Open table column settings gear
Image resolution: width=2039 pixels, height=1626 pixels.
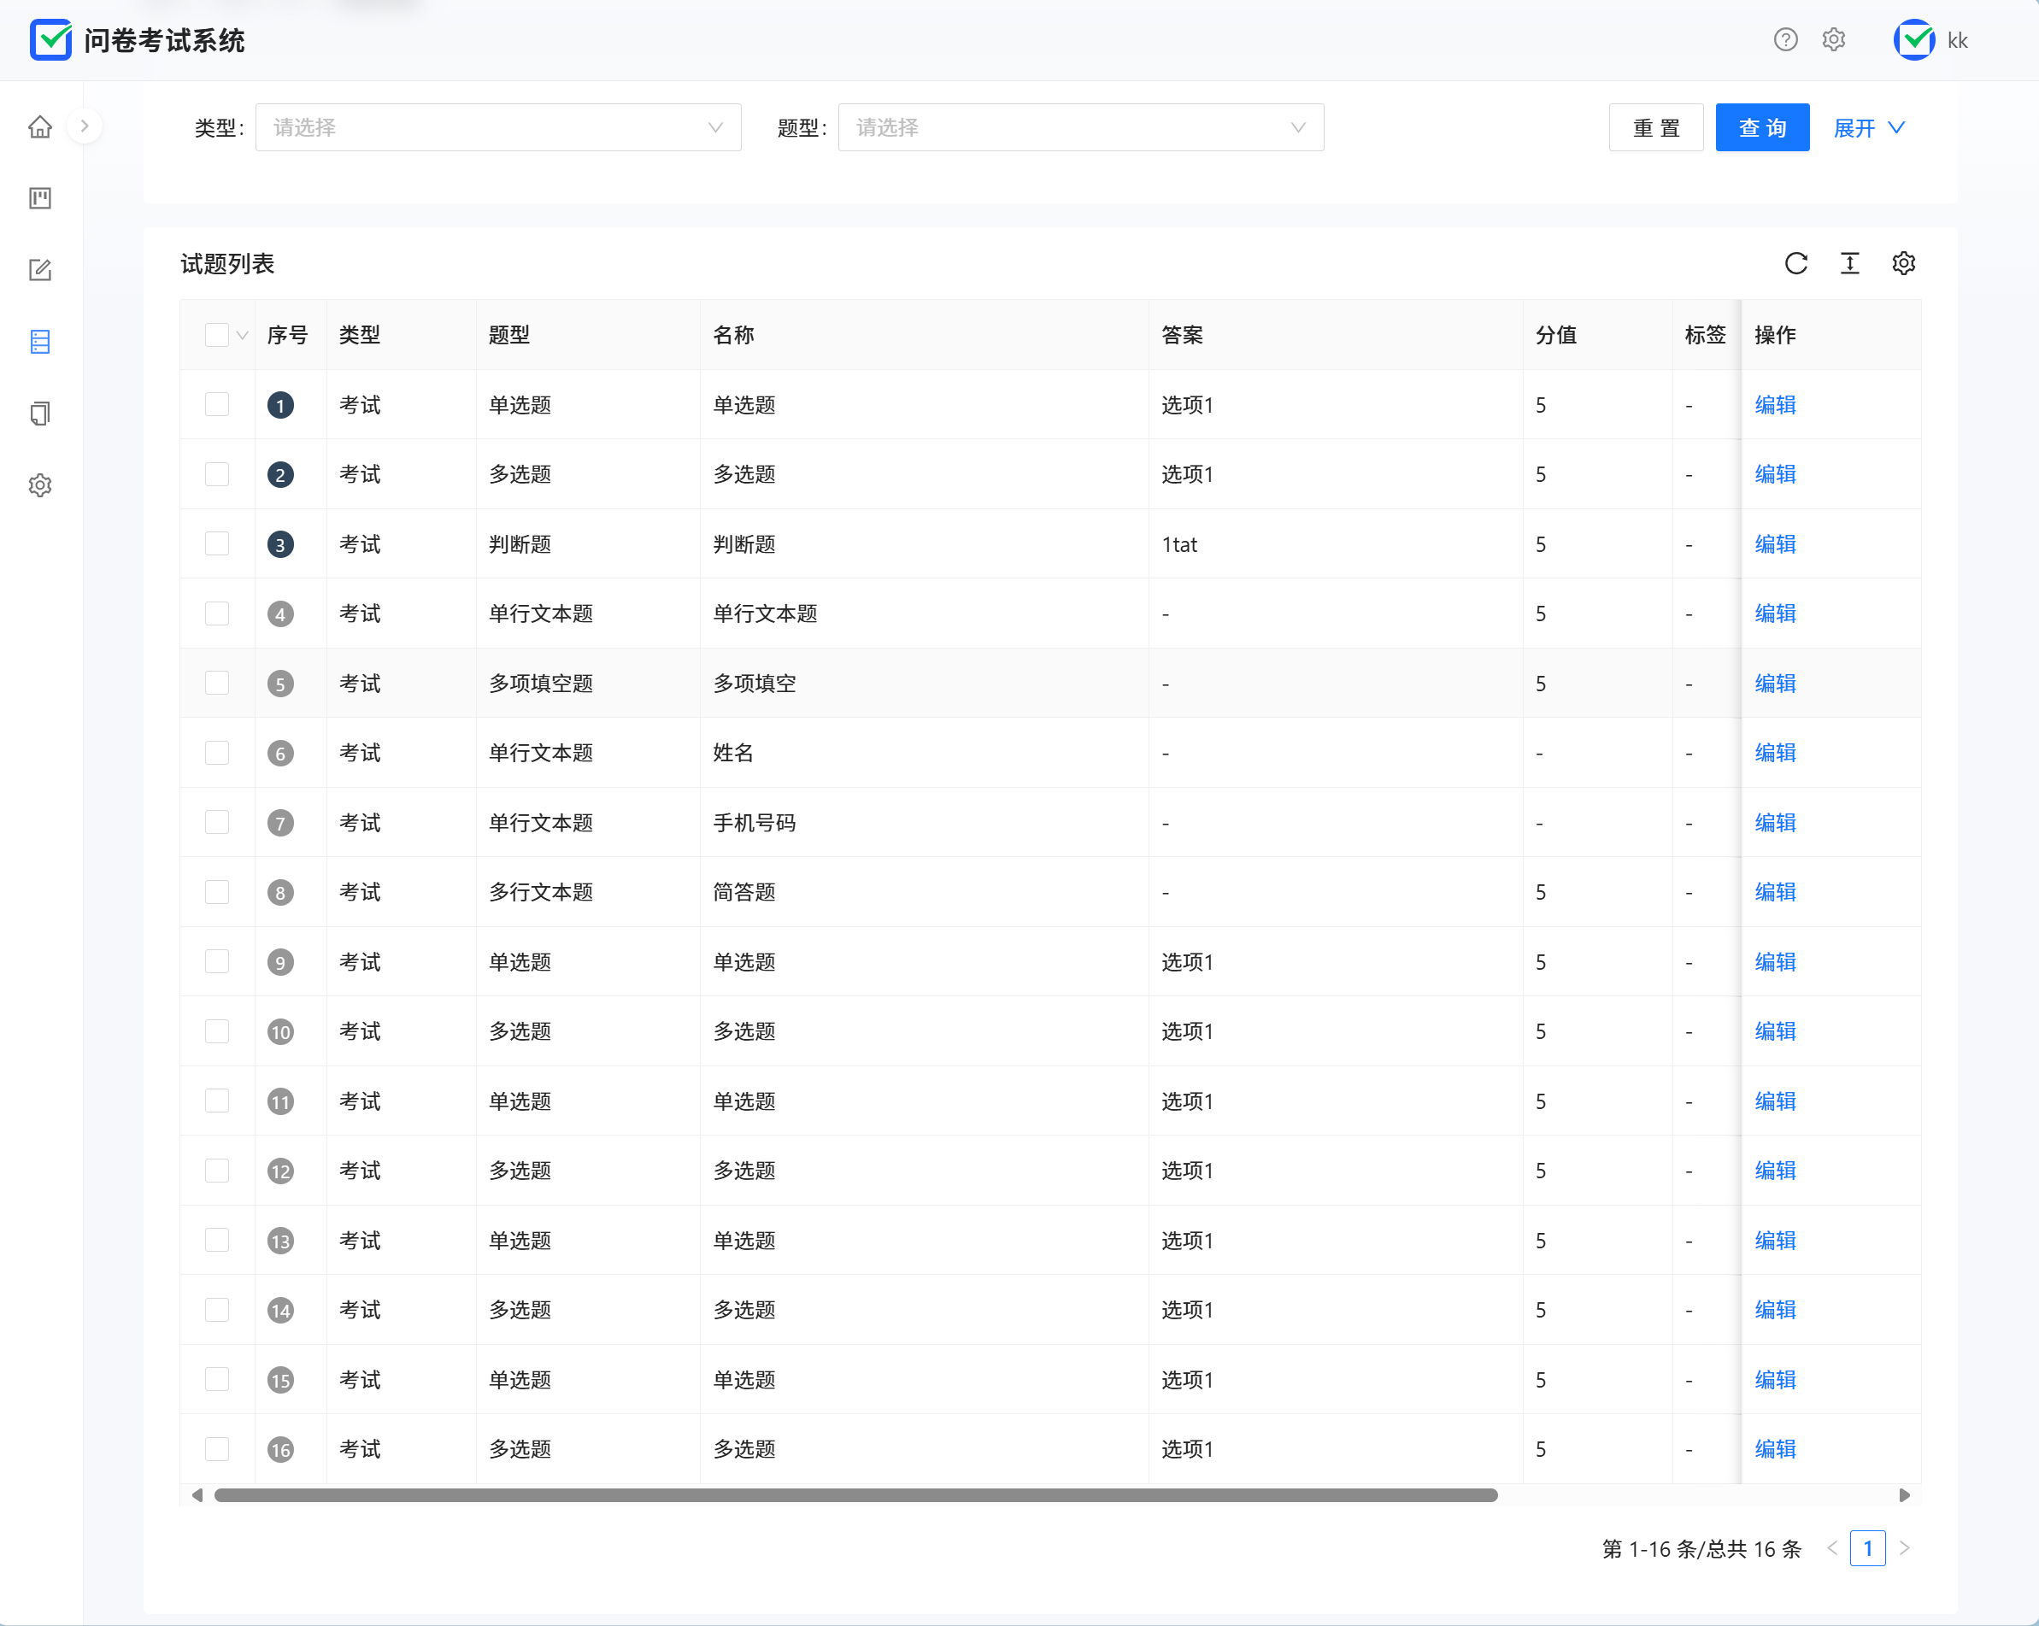tap(1903, 264)
